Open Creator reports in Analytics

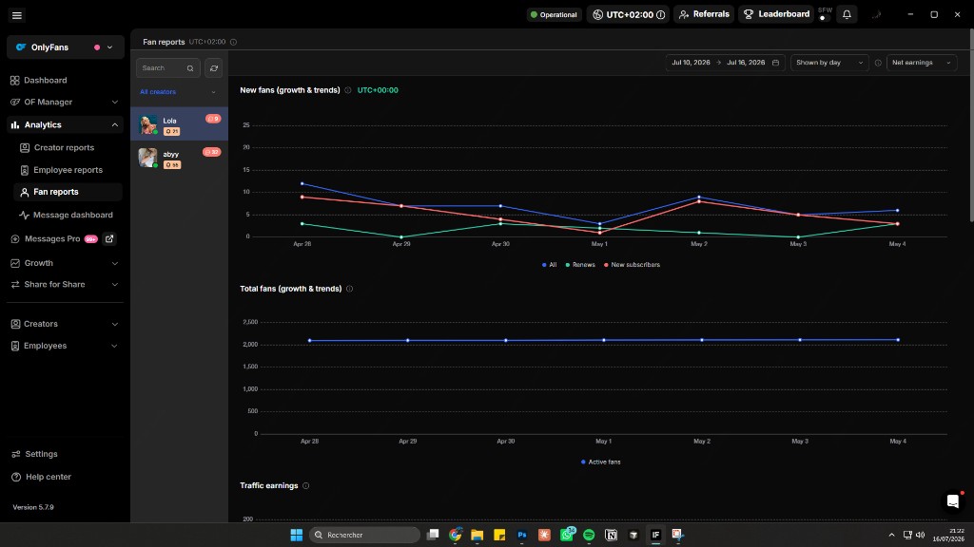64,147
